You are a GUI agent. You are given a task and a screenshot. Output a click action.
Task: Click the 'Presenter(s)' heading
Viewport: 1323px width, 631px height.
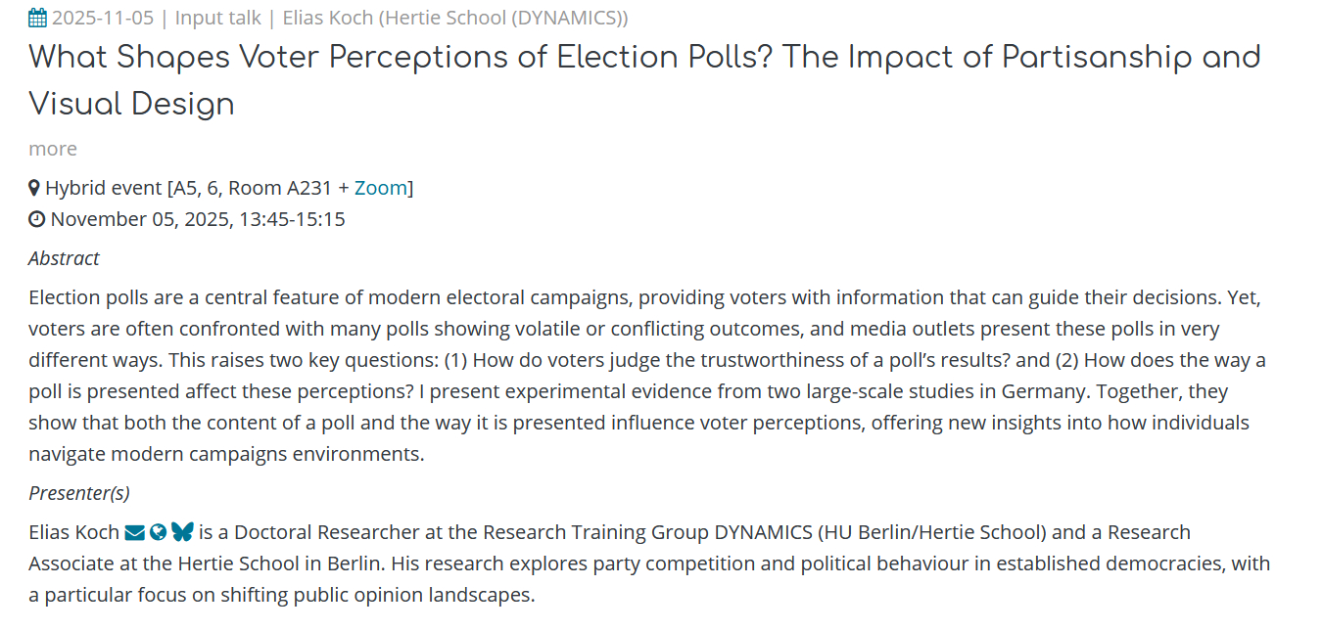[79, 493]
